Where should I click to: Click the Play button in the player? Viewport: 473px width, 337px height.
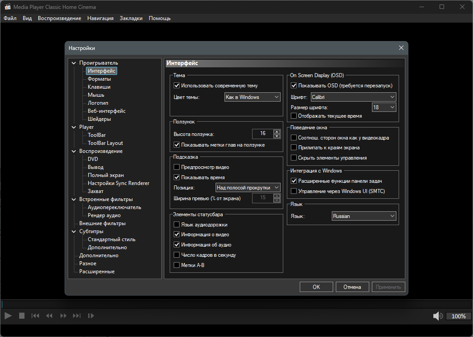tap(8, 316)
